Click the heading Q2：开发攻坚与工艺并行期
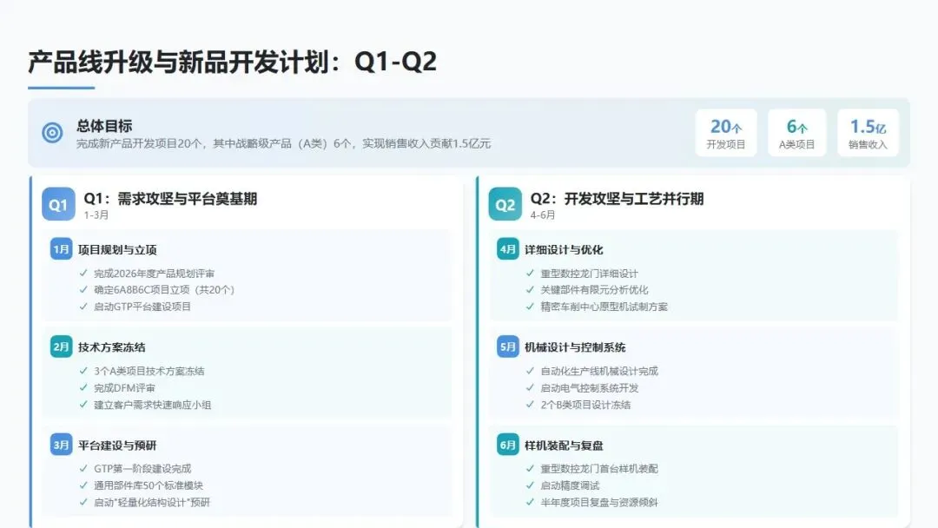This screenshot has height=528, width=938. pos(617,199)
